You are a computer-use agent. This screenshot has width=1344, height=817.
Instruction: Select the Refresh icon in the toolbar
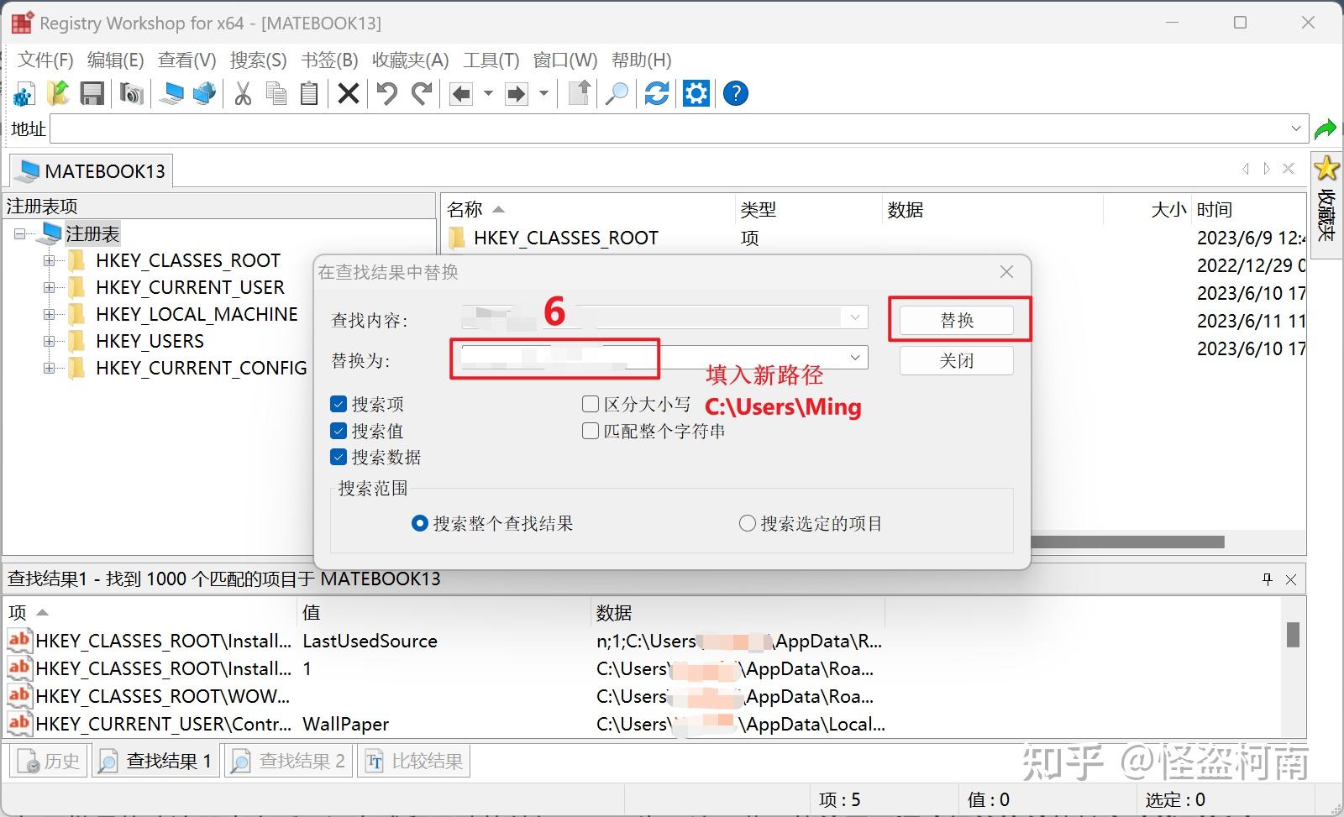(657, 93)
